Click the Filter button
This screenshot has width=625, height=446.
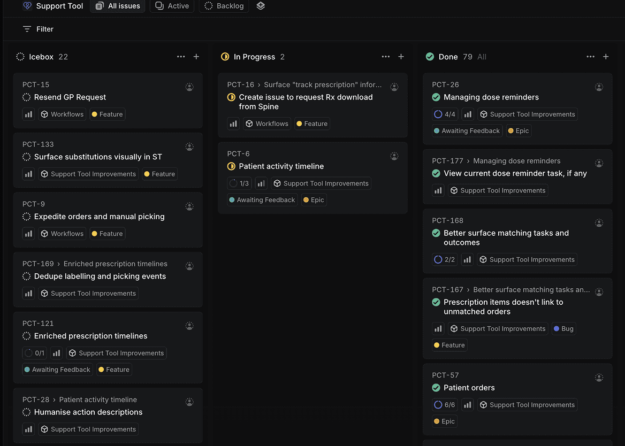[x=38, y=29]
